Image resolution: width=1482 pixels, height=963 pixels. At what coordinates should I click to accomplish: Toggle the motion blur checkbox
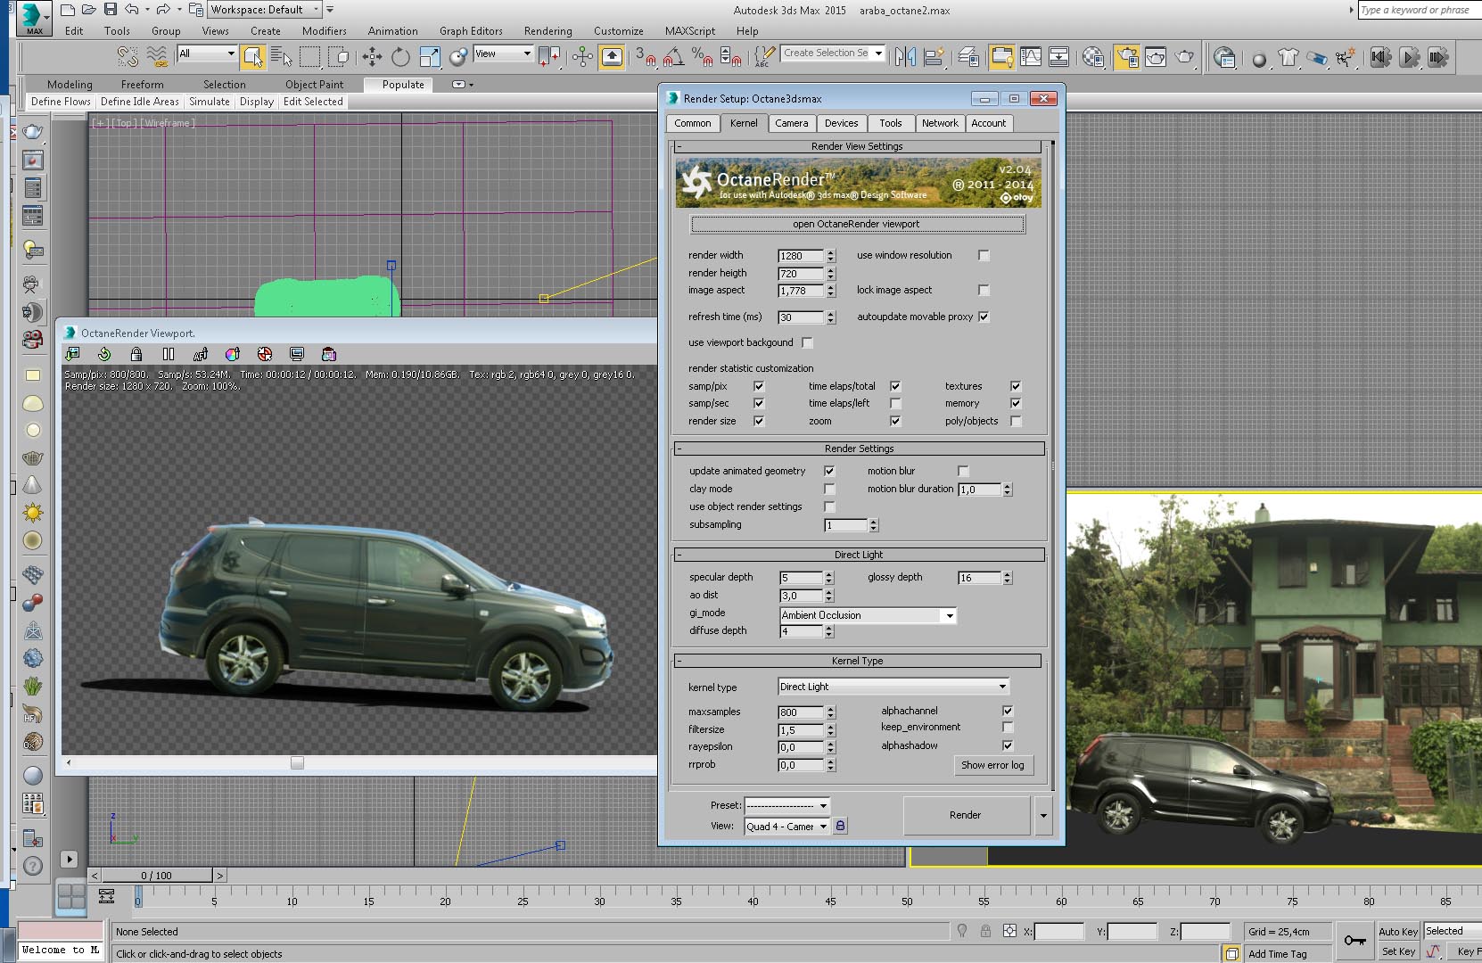[963, 471]
